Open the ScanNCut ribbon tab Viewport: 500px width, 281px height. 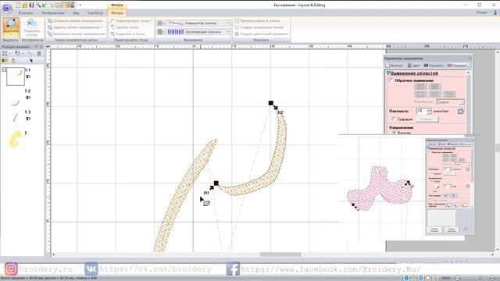tap(95, 13)
